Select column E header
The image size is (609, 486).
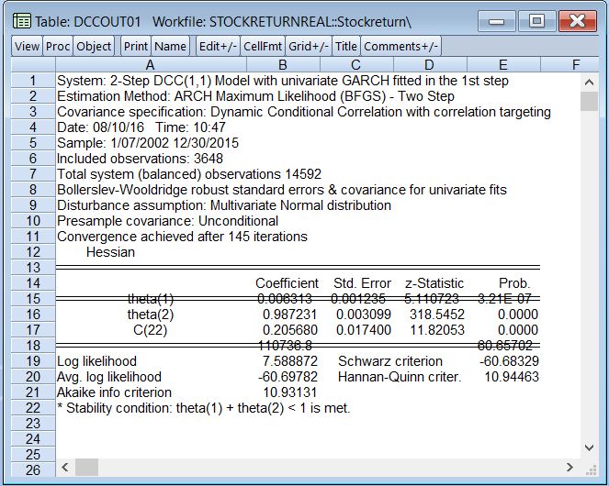(502, 65)
